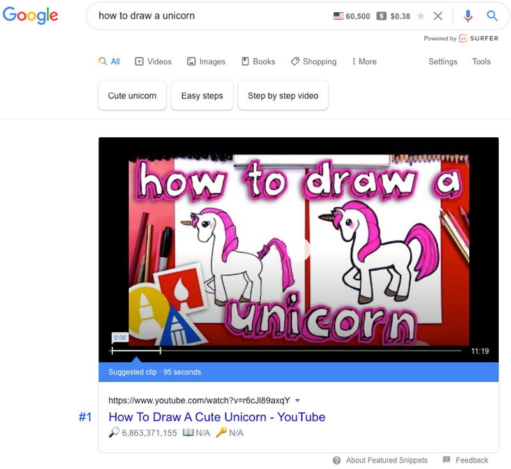Click the 6,863,371,155 traffic value
This screenshot has width=511, height=469.
(x=149, y=433)
